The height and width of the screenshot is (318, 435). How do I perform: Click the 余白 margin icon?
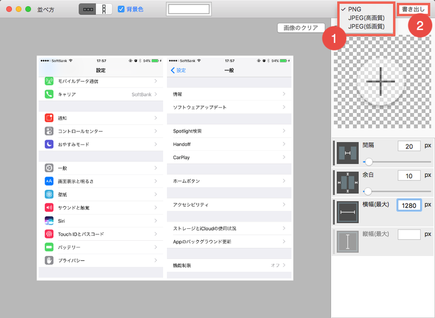tap(347, 183)
